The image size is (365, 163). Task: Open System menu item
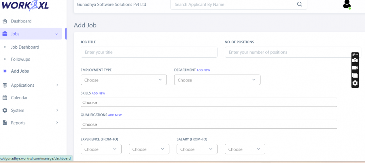tap(17, 110)
